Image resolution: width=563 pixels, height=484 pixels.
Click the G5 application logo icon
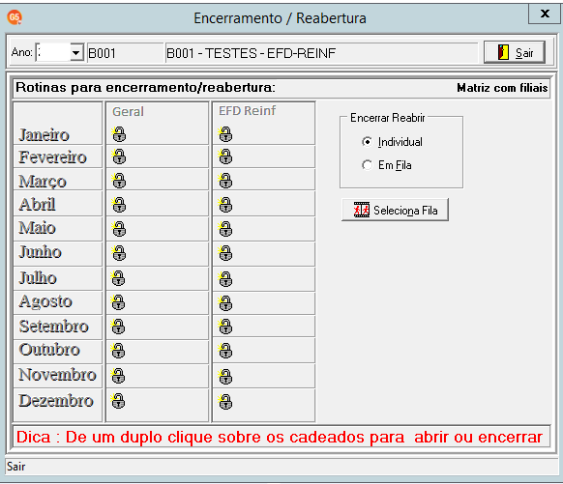(x=15, y=17)
